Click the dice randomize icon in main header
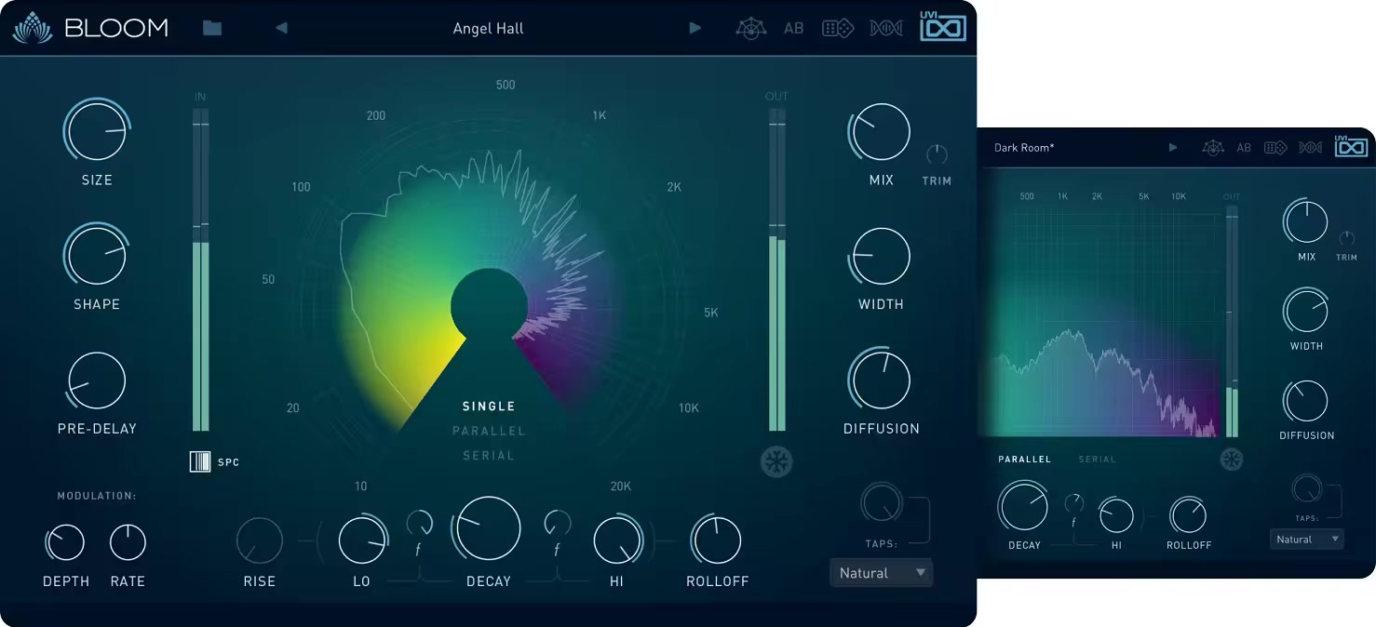The height and width of the screenshot is (627, 1376). [838, 28]
